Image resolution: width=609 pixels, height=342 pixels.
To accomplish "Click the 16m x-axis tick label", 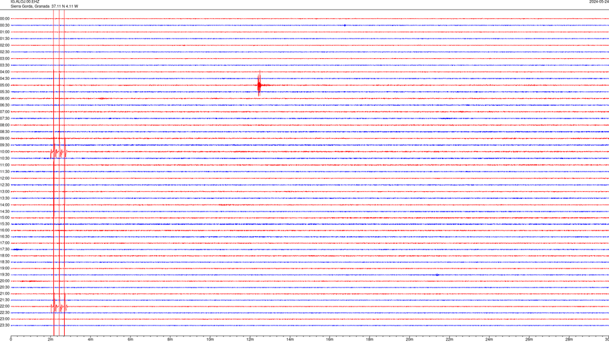I will (x=330, y=339).
